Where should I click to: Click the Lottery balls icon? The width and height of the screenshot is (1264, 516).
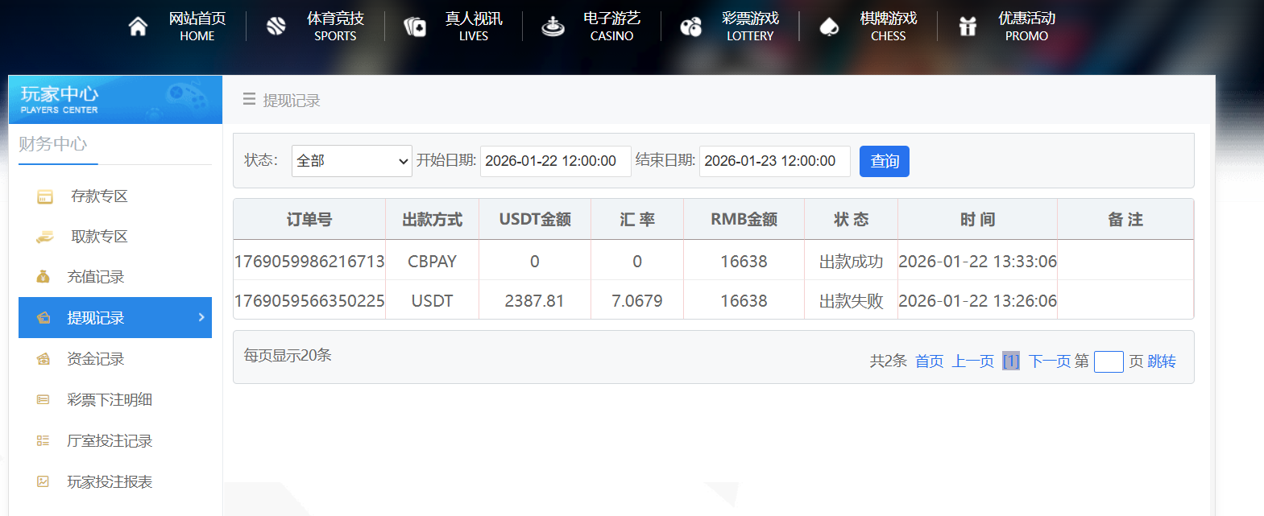pos(691,27)
